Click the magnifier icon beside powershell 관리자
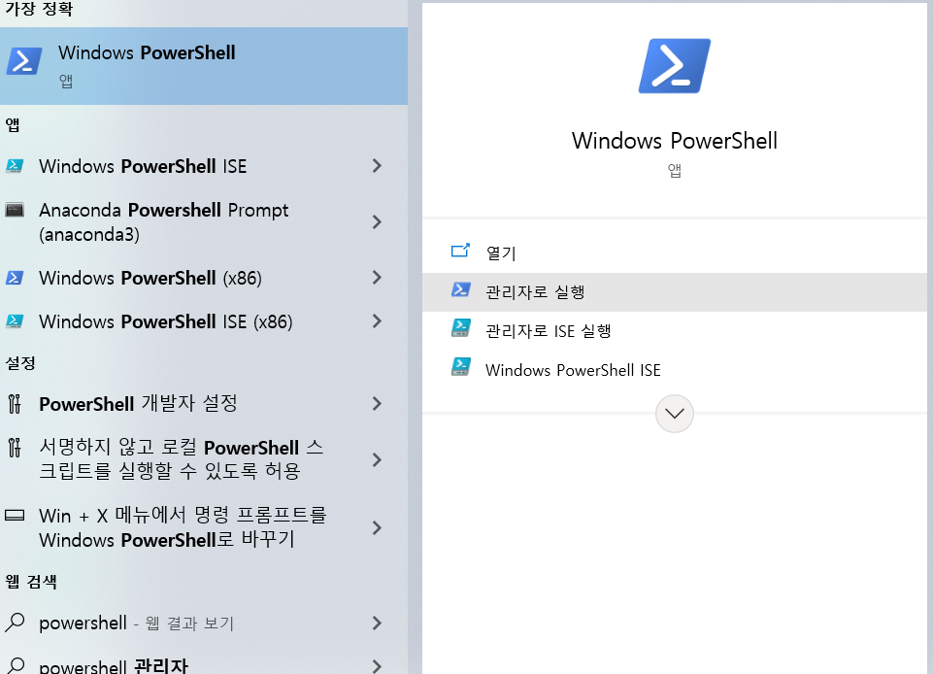The image size is (933, 674). 15,665
